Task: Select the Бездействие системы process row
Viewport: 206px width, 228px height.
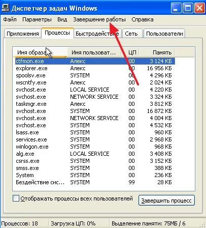Action: coord(95,182)
